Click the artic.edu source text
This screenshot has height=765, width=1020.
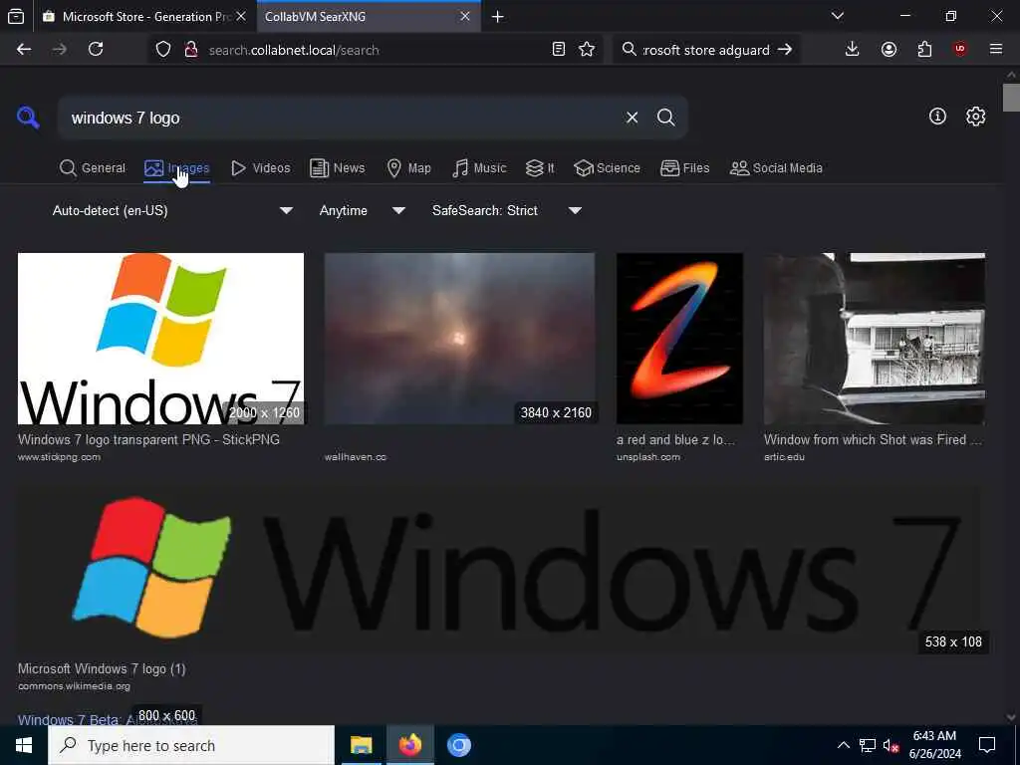(785, 456)
